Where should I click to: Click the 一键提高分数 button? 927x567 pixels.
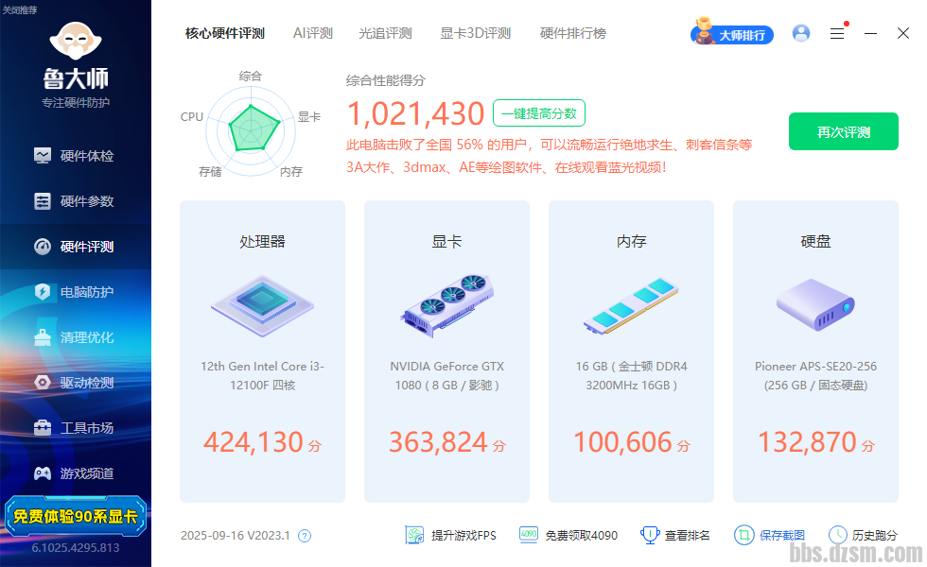[538, 113]
